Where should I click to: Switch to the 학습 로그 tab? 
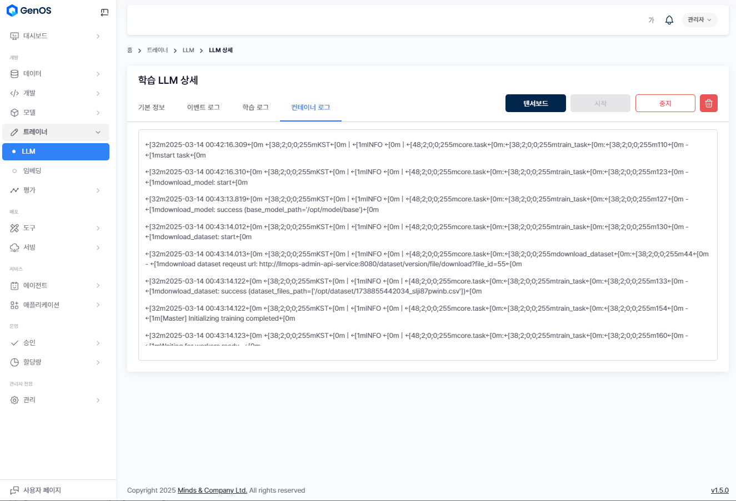click(256, 108)
